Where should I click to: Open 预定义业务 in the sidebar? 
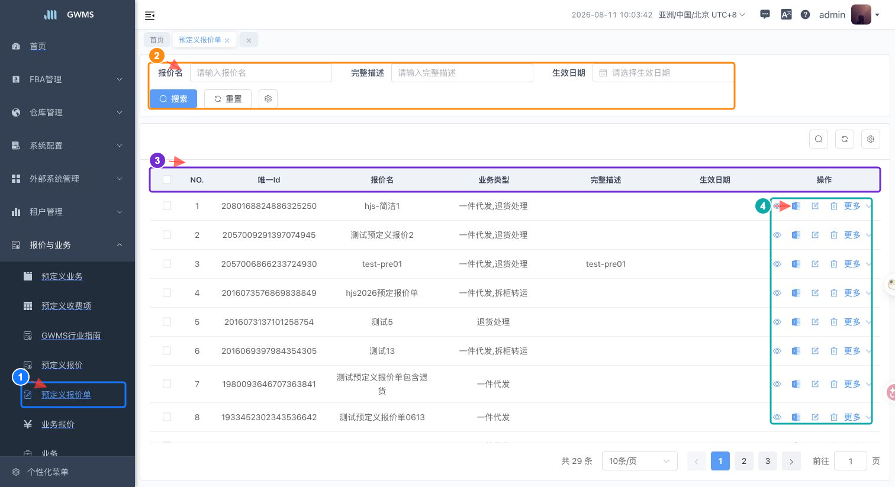[62, 276]
